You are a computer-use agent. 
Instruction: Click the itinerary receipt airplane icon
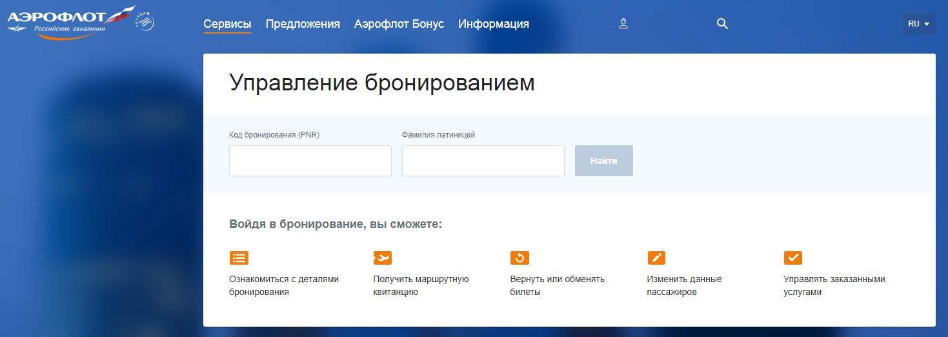click(383, 258)
